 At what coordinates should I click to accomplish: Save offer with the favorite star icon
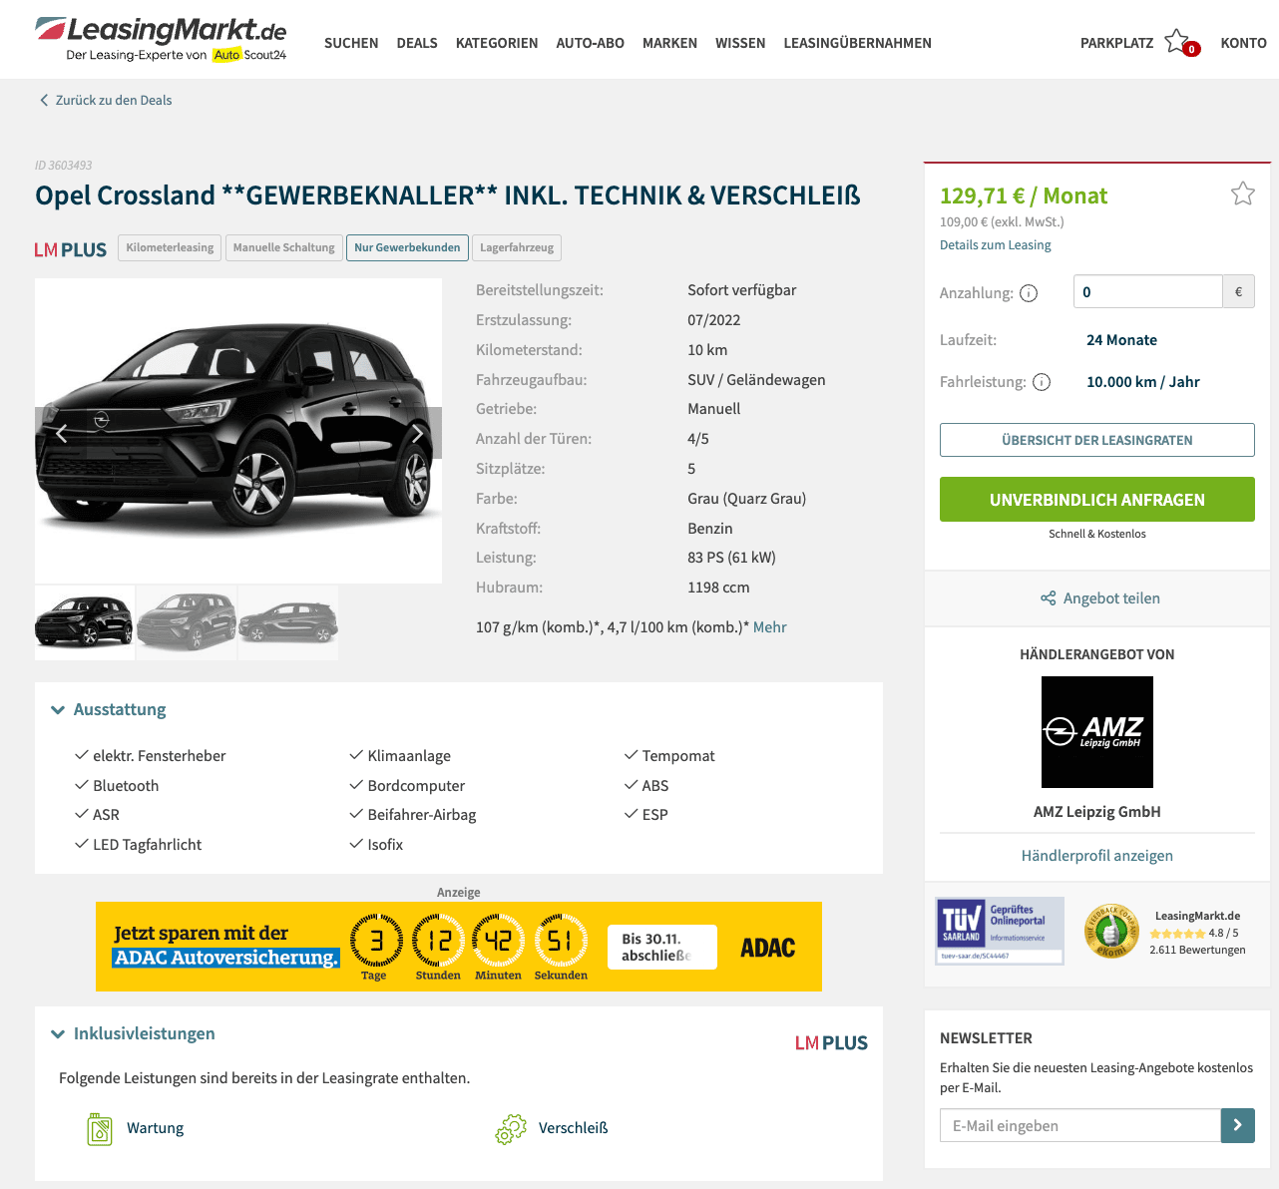tap(1242, 194)
